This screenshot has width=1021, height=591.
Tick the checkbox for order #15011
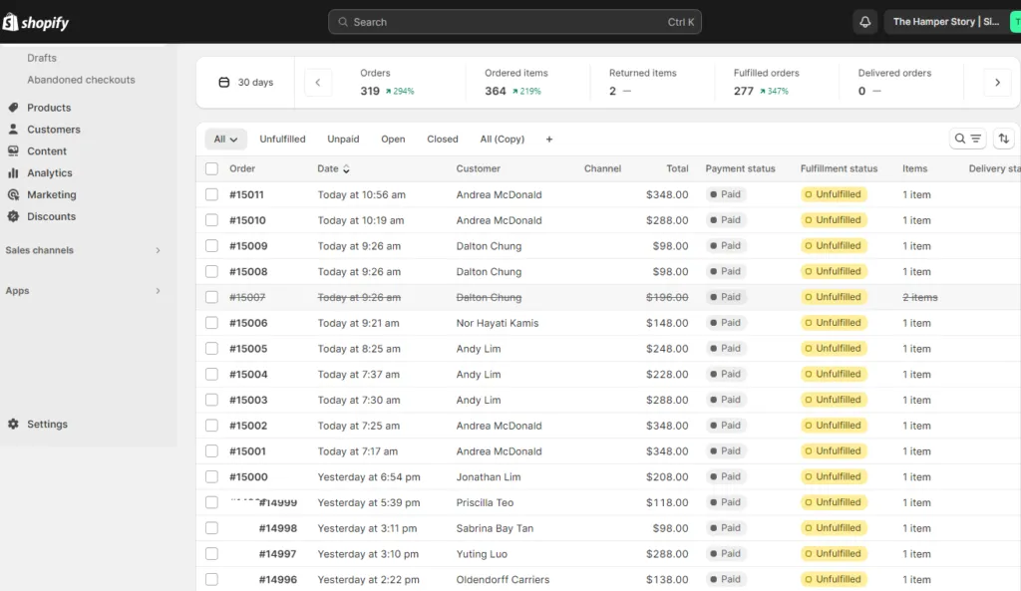tap(211, 194)
